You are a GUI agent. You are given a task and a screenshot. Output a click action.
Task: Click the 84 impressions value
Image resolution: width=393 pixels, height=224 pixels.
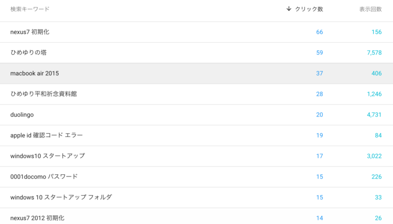point(378,135)
